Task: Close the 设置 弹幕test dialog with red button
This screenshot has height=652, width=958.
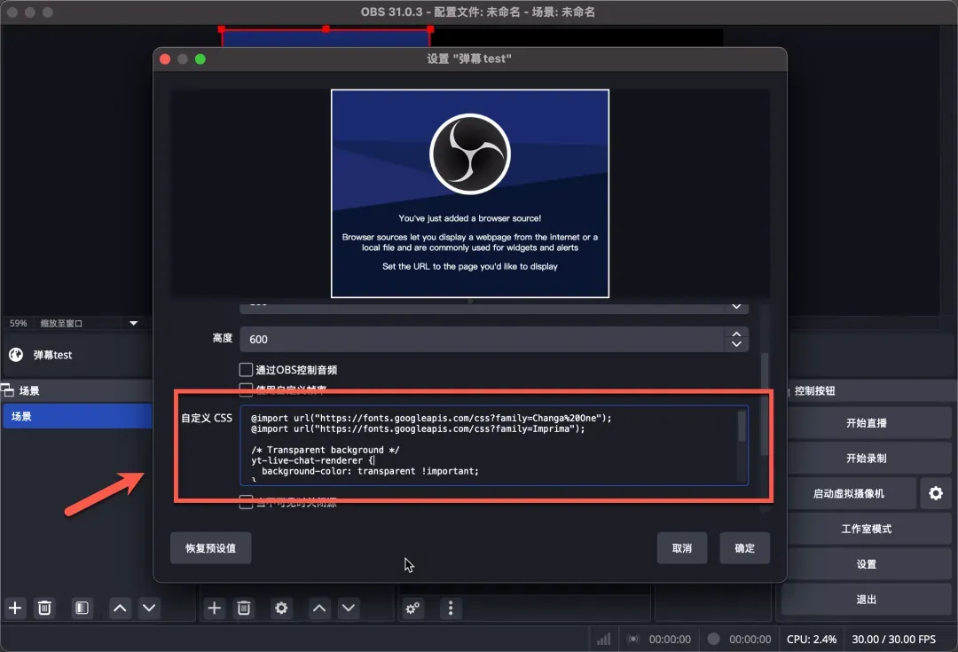Action: [165, 59]
